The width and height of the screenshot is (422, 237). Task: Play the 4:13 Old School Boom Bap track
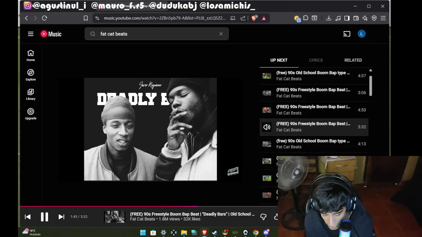coord(314,144)
